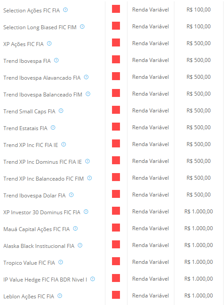Click Renda Variável label in Leblon Ações row
This screenshot has width=224, height=305.
(x=151, y=296)
